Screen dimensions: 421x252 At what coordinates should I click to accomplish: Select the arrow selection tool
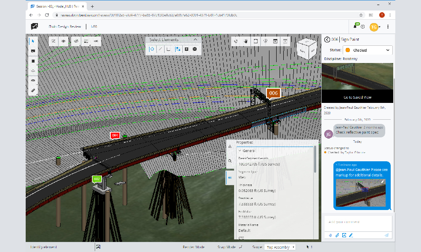[x=33, y=41]
